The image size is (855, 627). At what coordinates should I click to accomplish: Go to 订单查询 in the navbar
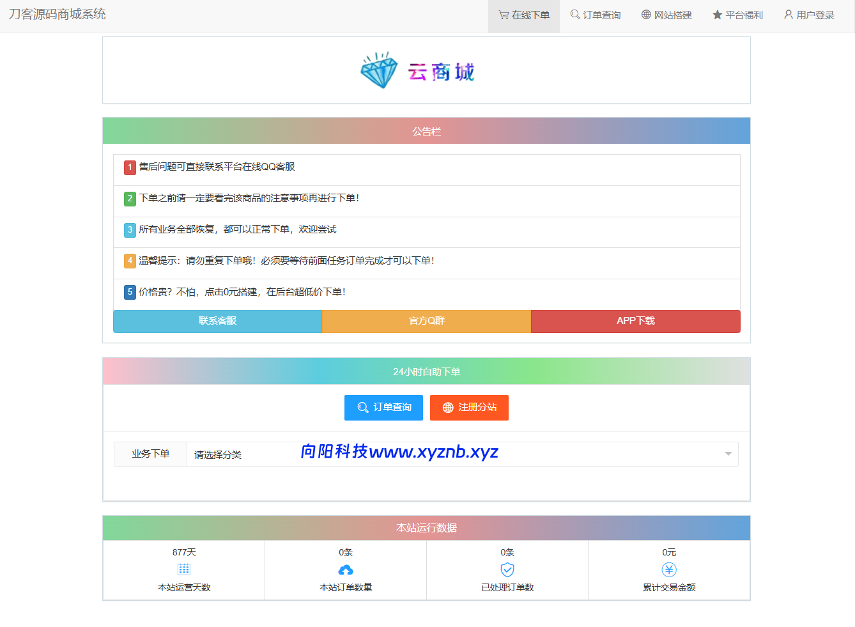596,15
